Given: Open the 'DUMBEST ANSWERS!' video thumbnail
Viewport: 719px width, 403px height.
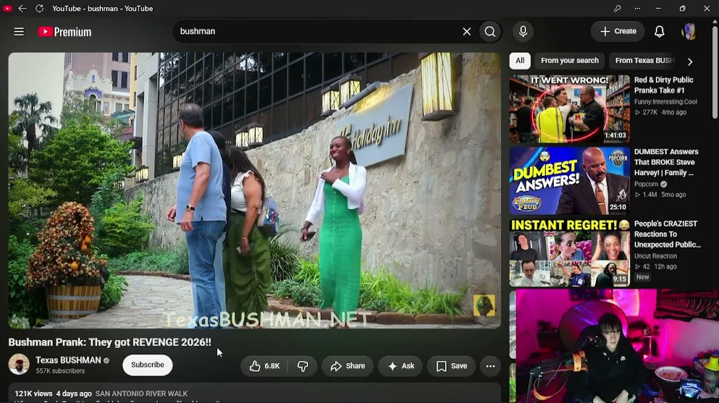Looking at the screenshot, I should click(x=569, y=181).
